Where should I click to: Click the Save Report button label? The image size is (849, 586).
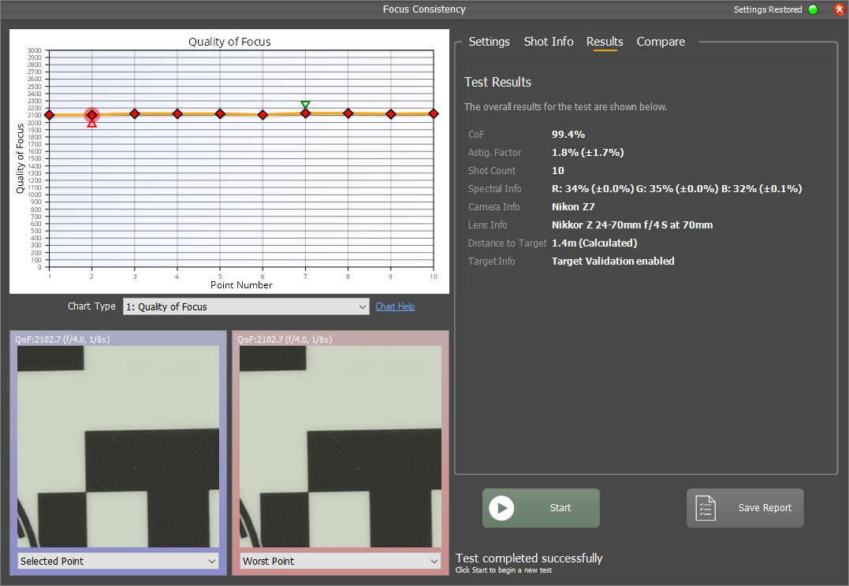tap(765, 508)
